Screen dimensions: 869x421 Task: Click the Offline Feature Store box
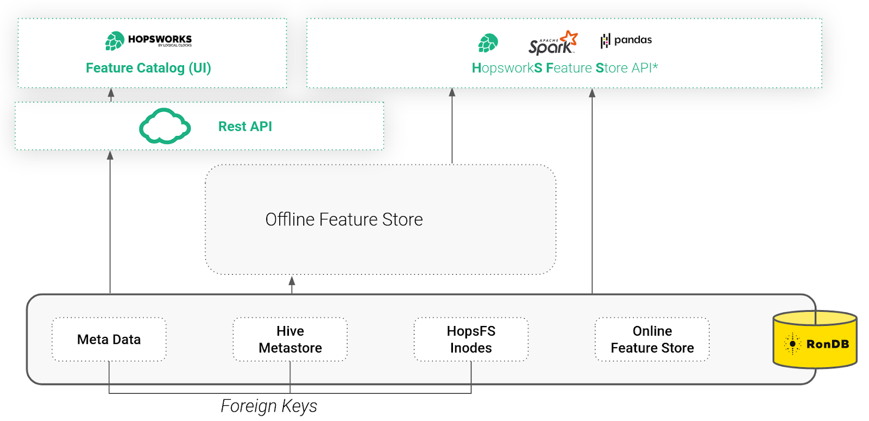click(380, 219)
